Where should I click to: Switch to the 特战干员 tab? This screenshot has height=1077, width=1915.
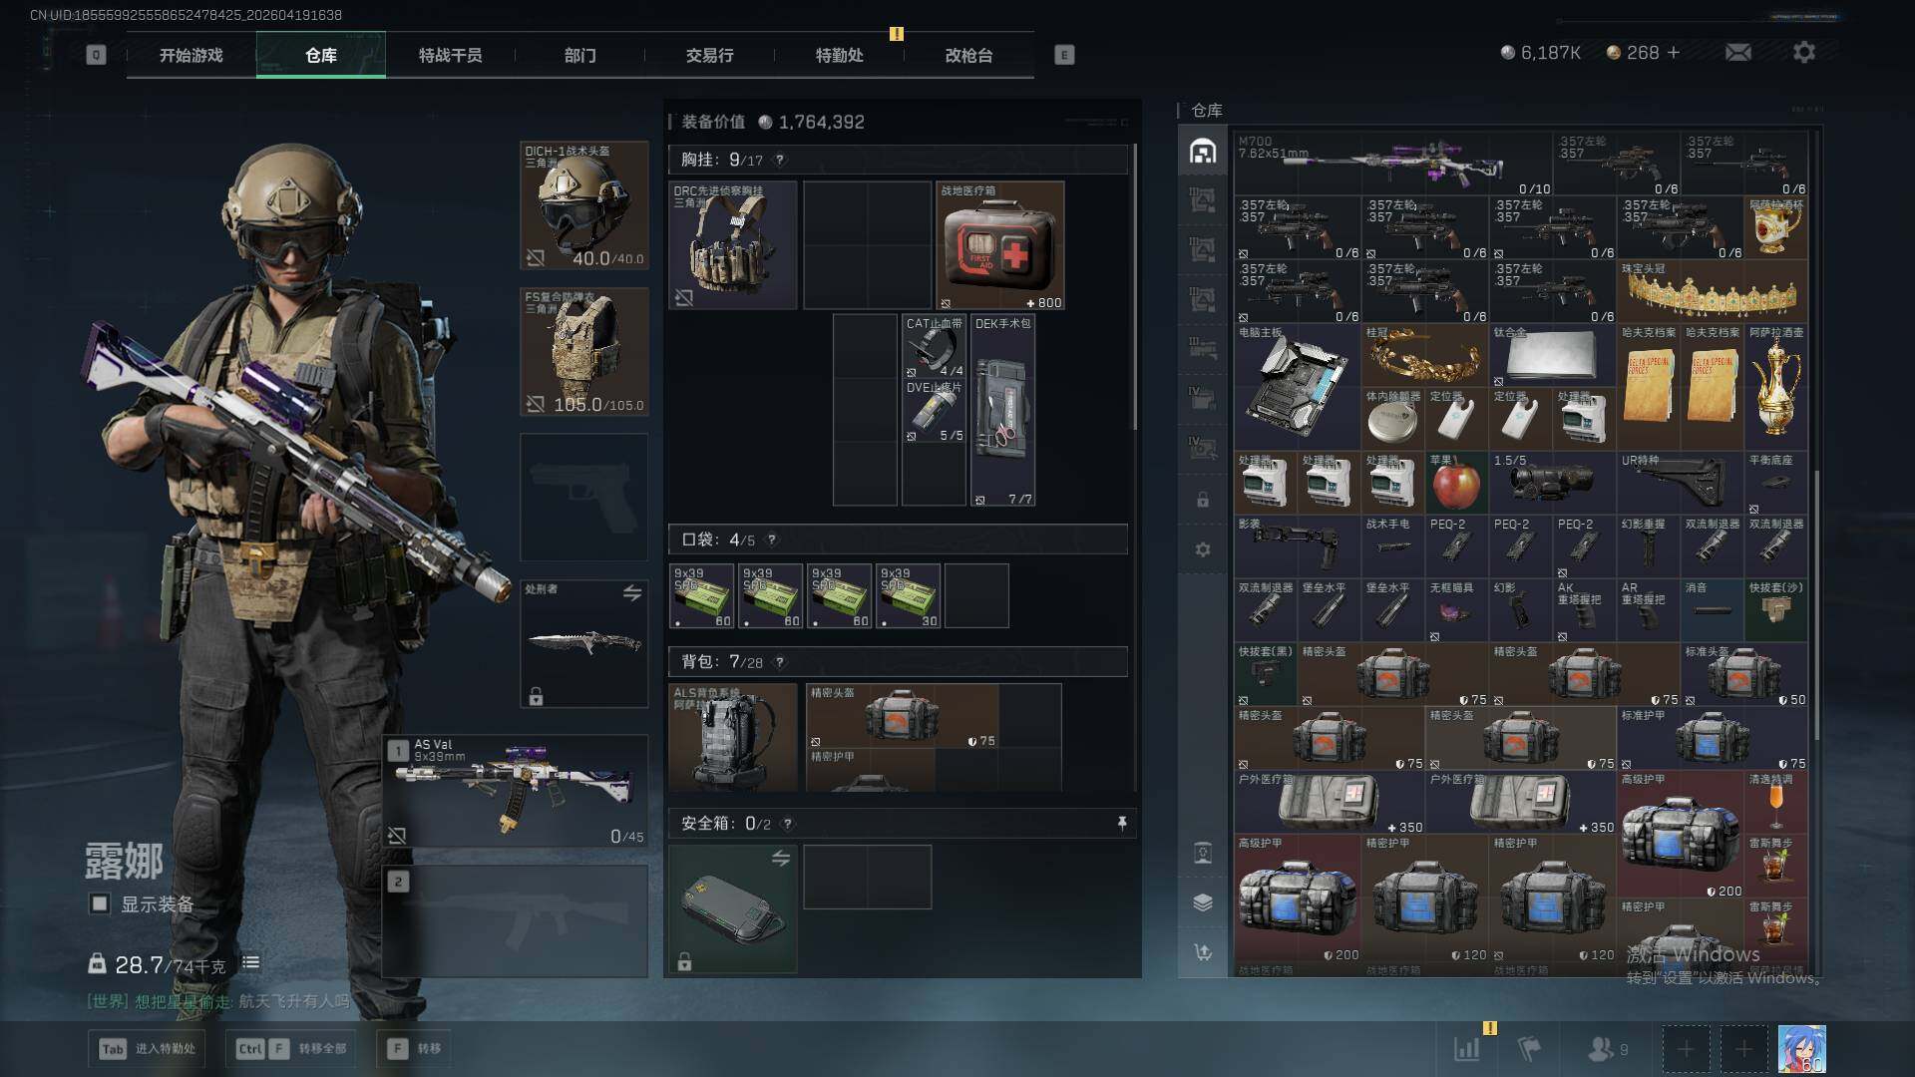(450, 55)
